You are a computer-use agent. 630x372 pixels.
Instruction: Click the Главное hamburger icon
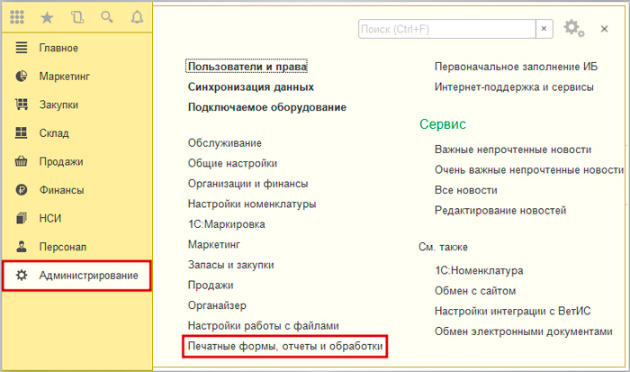pyautogui.click(x=22, y=48)
